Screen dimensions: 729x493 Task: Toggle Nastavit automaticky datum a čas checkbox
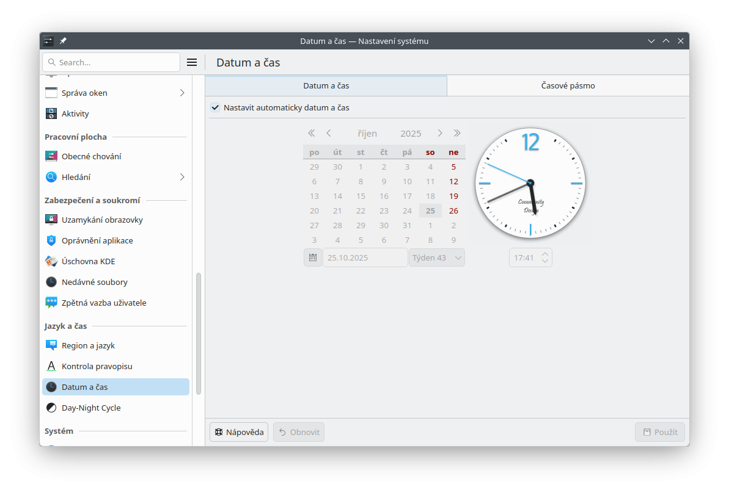pyautogui.click(x=215, y=107)
